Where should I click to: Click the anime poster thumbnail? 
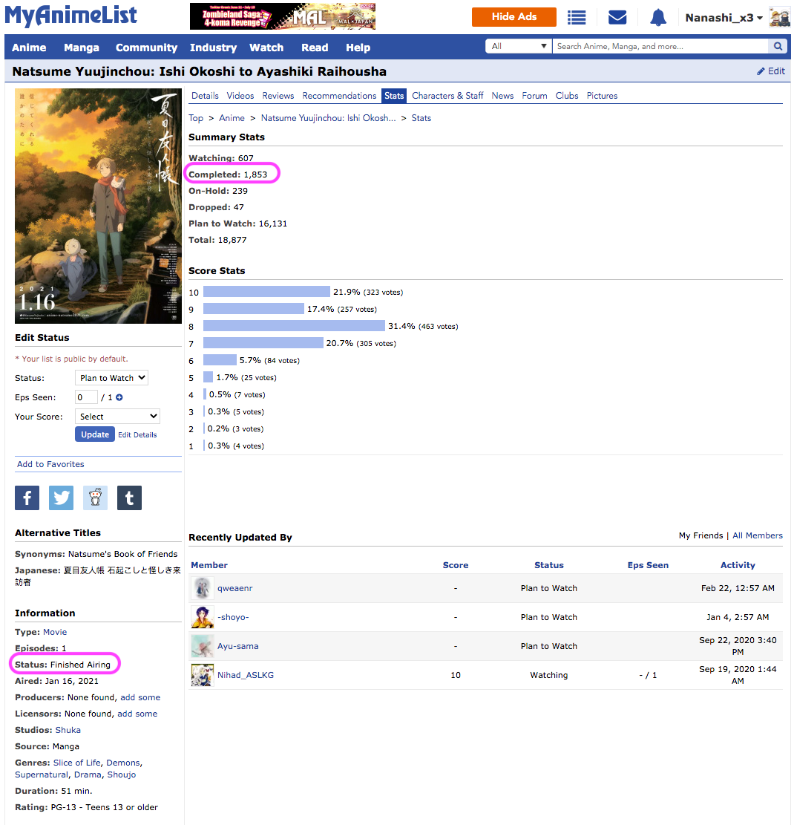pos(98,206)
